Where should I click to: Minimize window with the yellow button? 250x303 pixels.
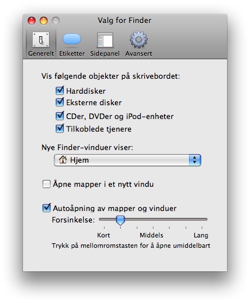(x=44, y=21)
